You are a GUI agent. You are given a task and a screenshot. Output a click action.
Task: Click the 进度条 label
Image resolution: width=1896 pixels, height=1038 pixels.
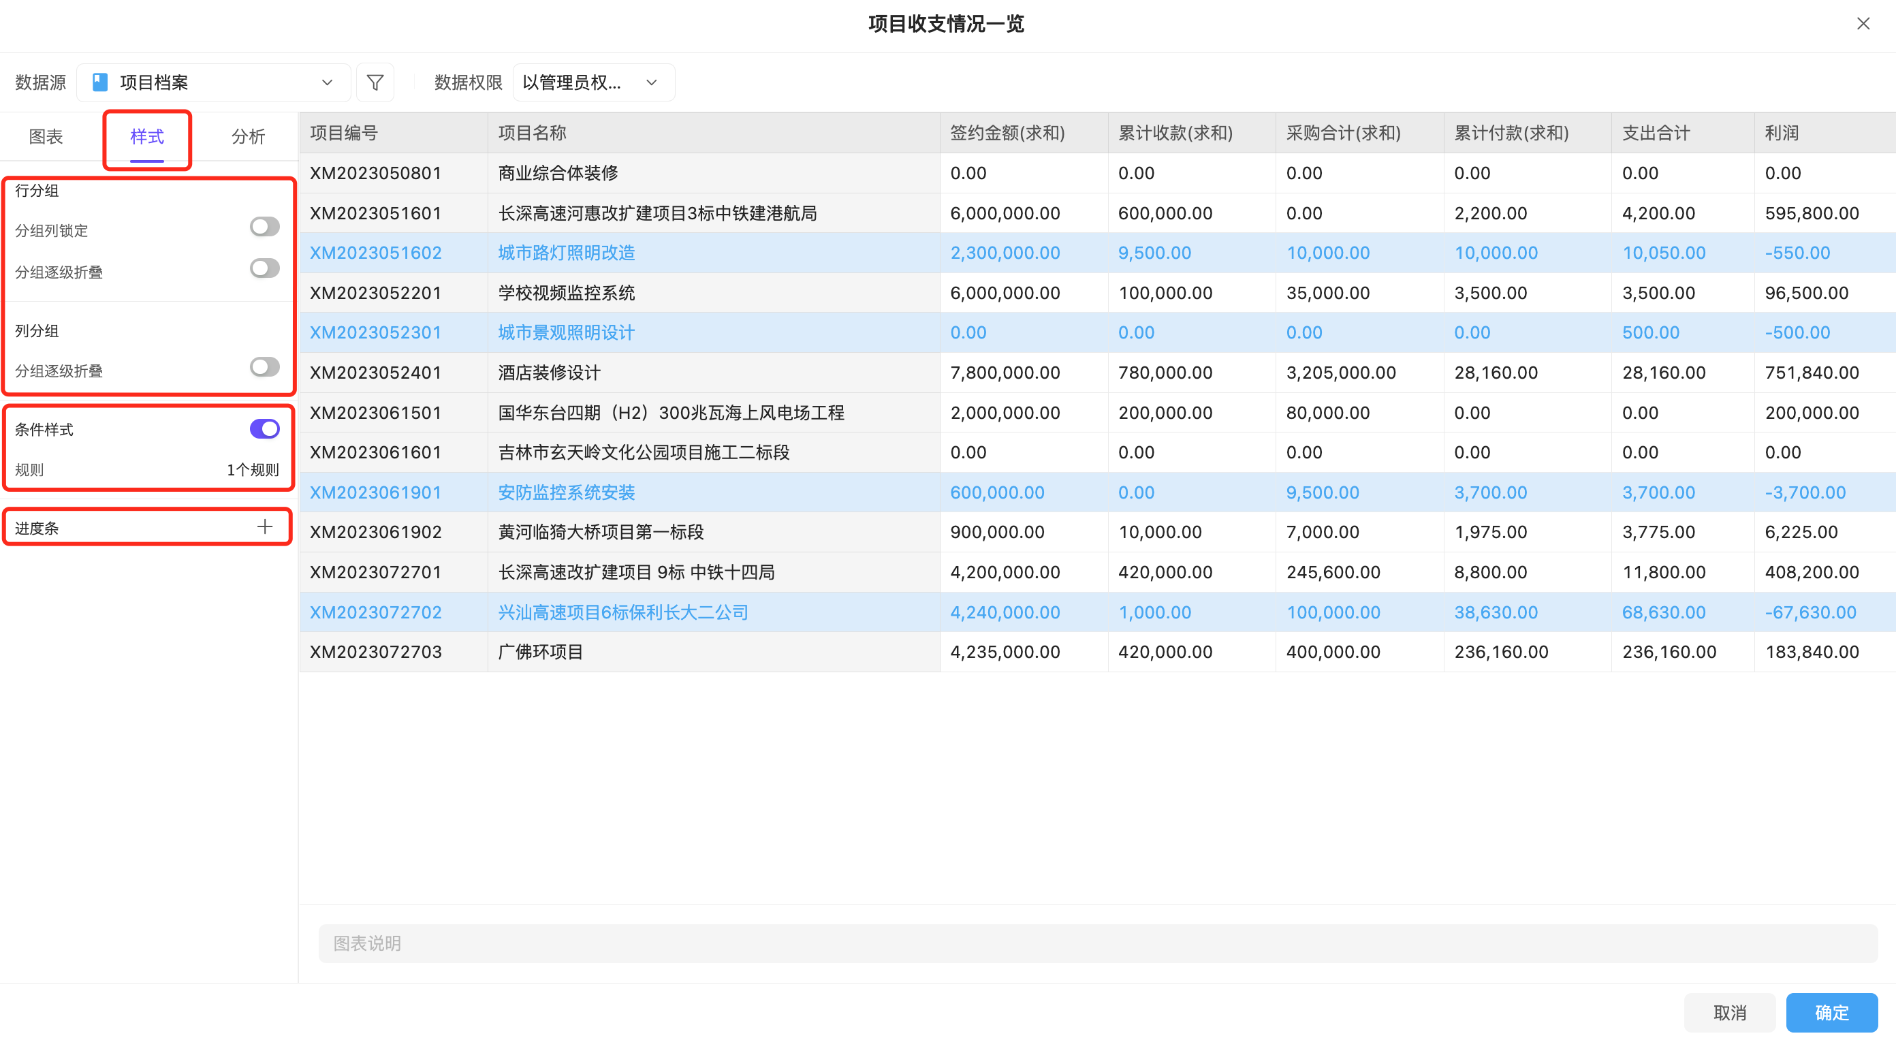coord(37,528)
